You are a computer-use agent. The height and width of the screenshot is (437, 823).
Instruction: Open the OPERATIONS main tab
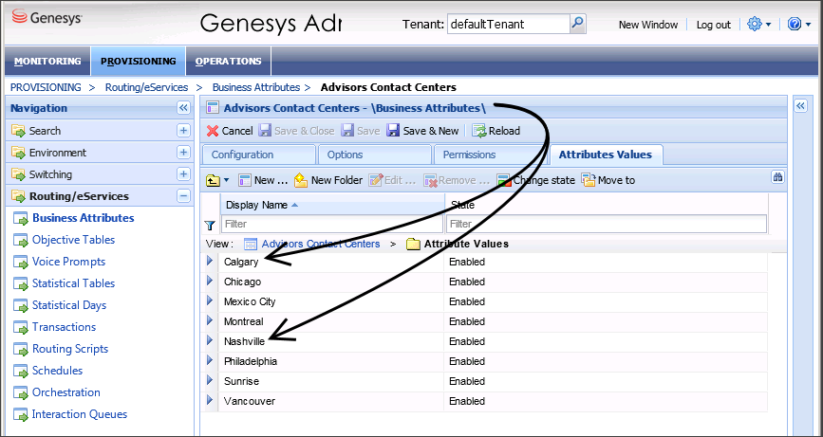click(229, 61)
